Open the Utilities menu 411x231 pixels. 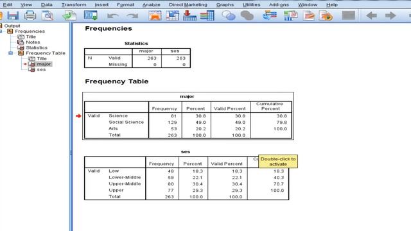[251, 4]
